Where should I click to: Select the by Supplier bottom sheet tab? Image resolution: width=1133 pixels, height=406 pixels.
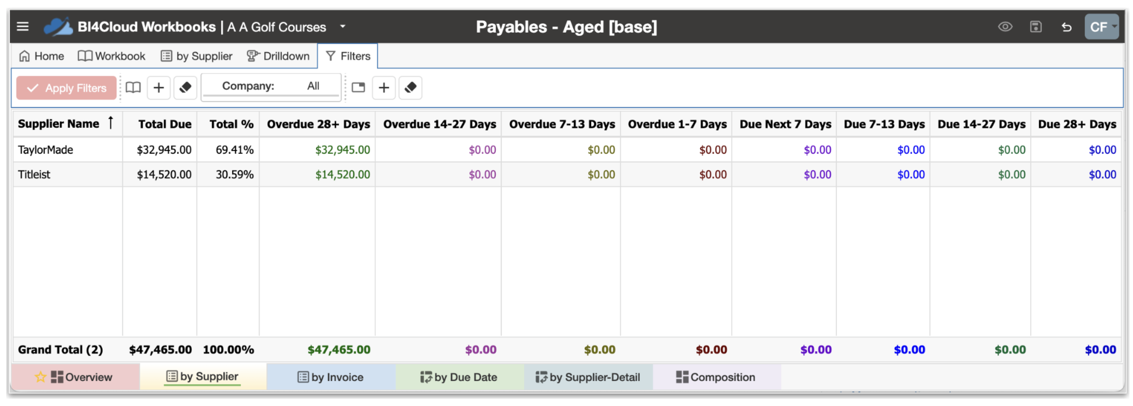tap(203, 377)
